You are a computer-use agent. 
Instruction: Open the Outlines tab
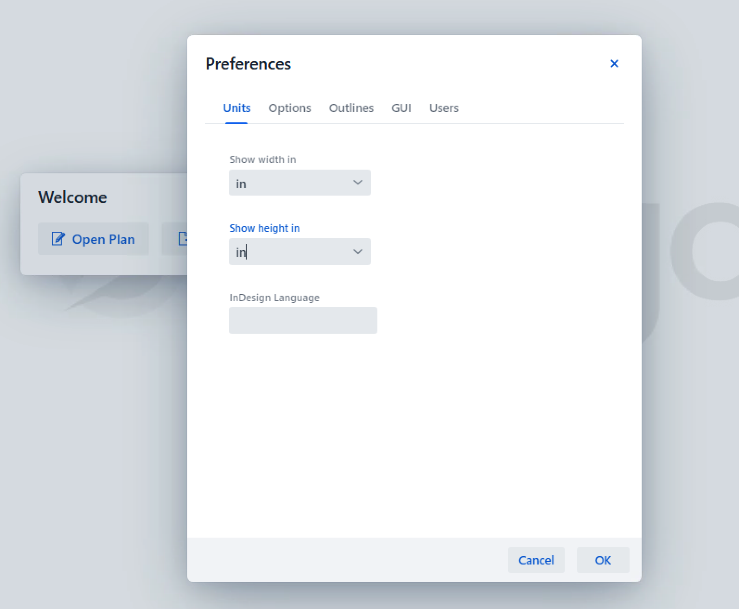coord(351,108)
